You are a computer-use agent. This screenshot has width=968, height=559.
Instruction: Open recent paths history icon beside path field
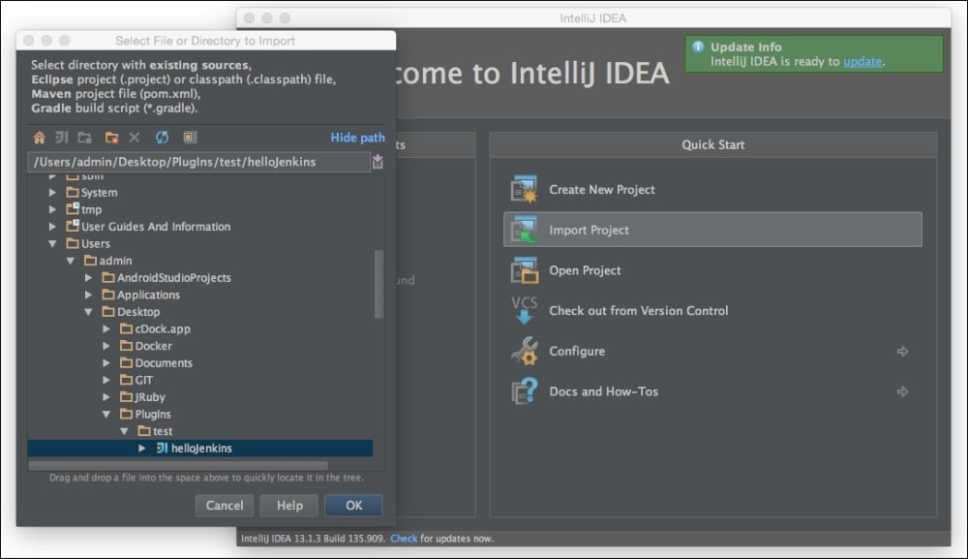pyautogui.click(x=378, y=162)
